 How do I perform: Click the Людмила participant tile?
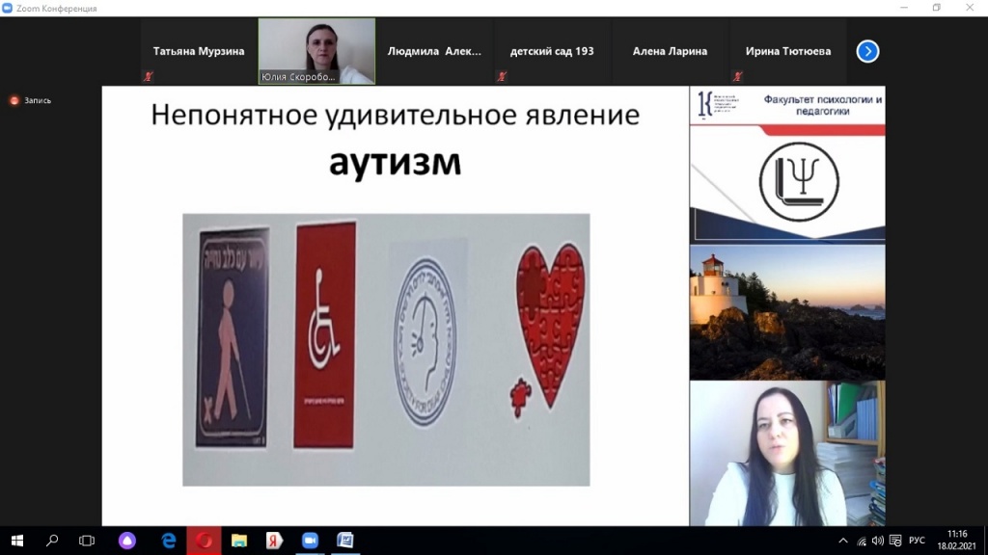click(434, 52)
